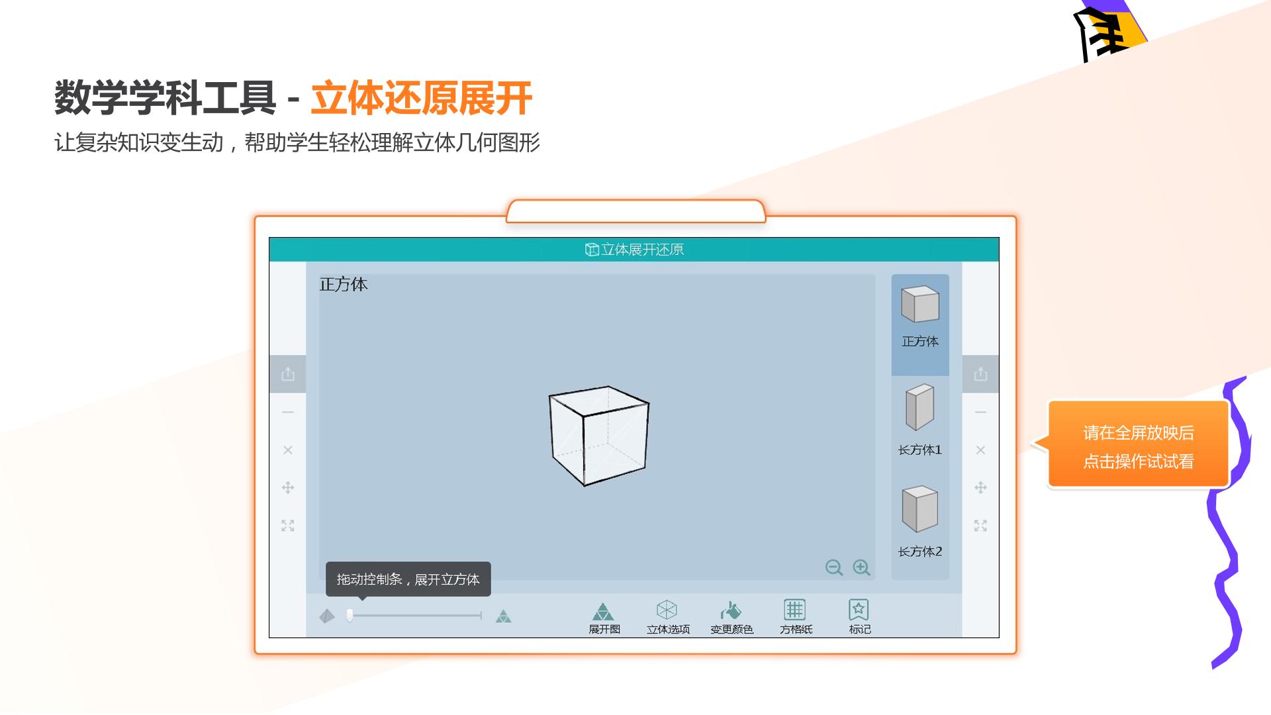Click the left sidebar share icon

pos(288,374)
